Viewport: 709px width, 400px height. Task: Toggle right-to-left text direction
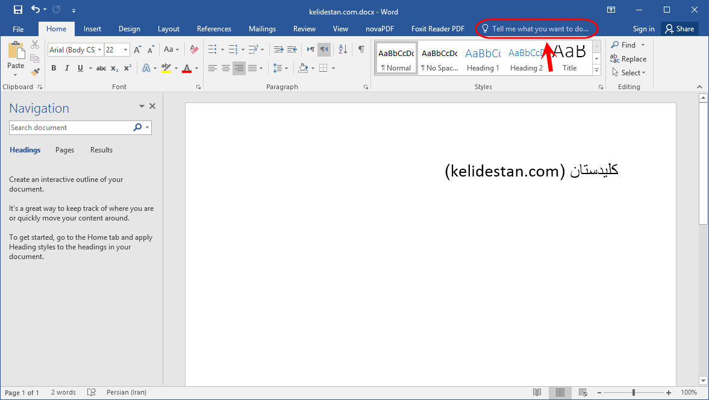click(324, 49)
